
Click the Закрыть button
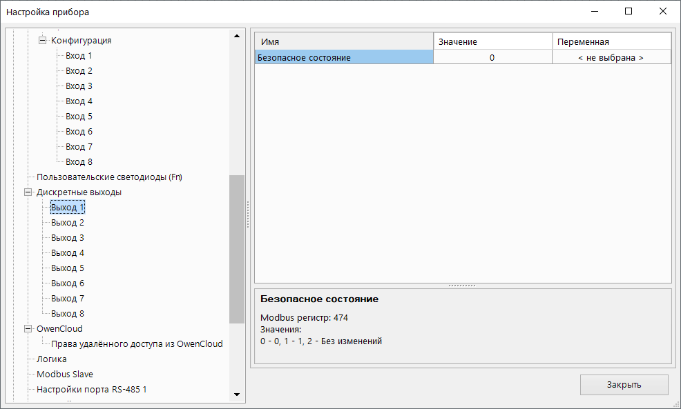pyautogui.click(x=624, y=385)
